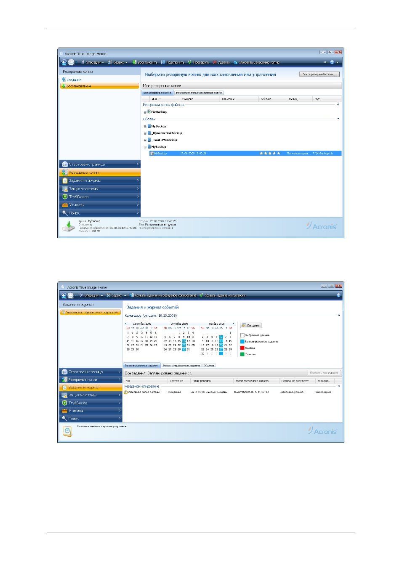Show more toolbar items via chevron
The width and height of the screenshot is (402, 568).
coord(325,62)
